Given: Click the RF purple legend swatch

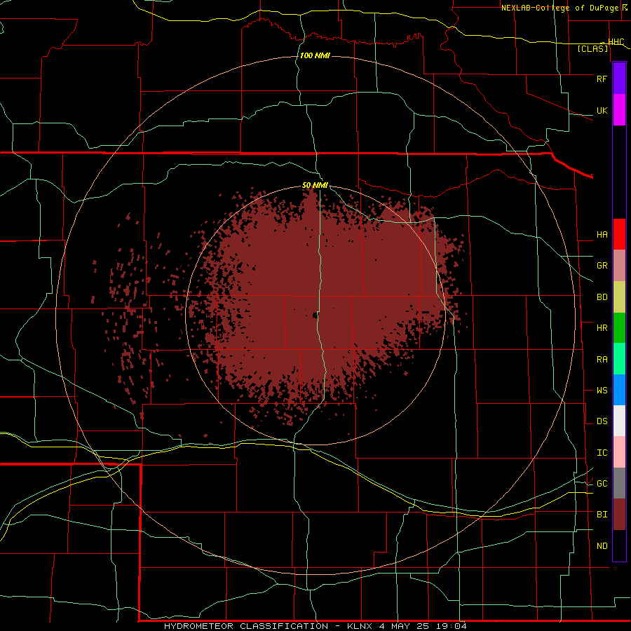Looking at the screenshot, I should (619, 79).
